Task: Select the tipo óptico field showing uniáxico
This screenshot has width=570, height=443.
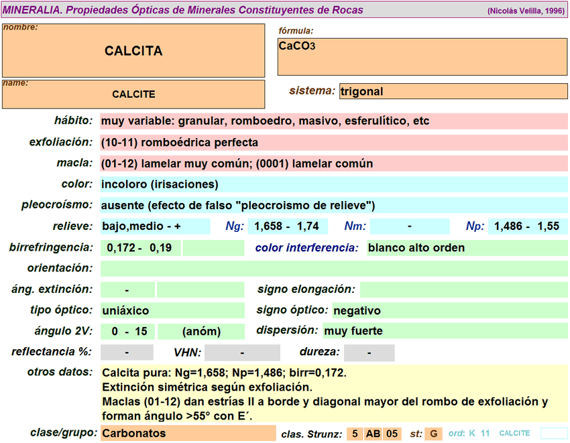Action: 172,311
